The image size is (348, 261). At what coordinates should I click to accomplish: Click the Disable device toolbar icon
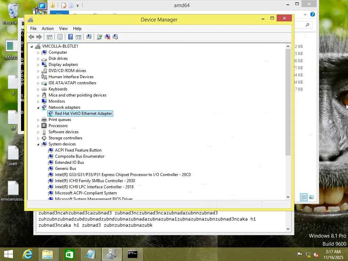(x=115, y=37)
